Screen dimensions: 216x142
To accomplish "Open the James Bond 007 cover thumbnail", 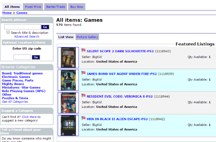I will click(68, 80).
